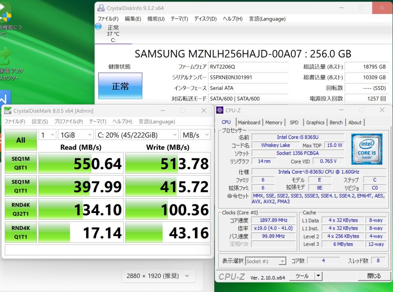Close the CPU-Z window
Image resolution: width=393 pixels, height=292 pixels.
point(382,110)
